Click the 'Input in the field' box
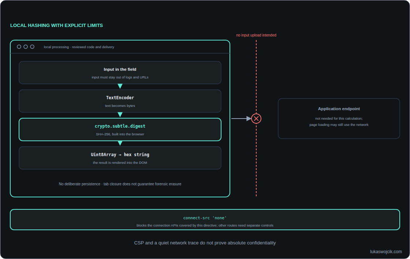Image resolution: width=410 pixels, height=259 pixels. point(120,73)
